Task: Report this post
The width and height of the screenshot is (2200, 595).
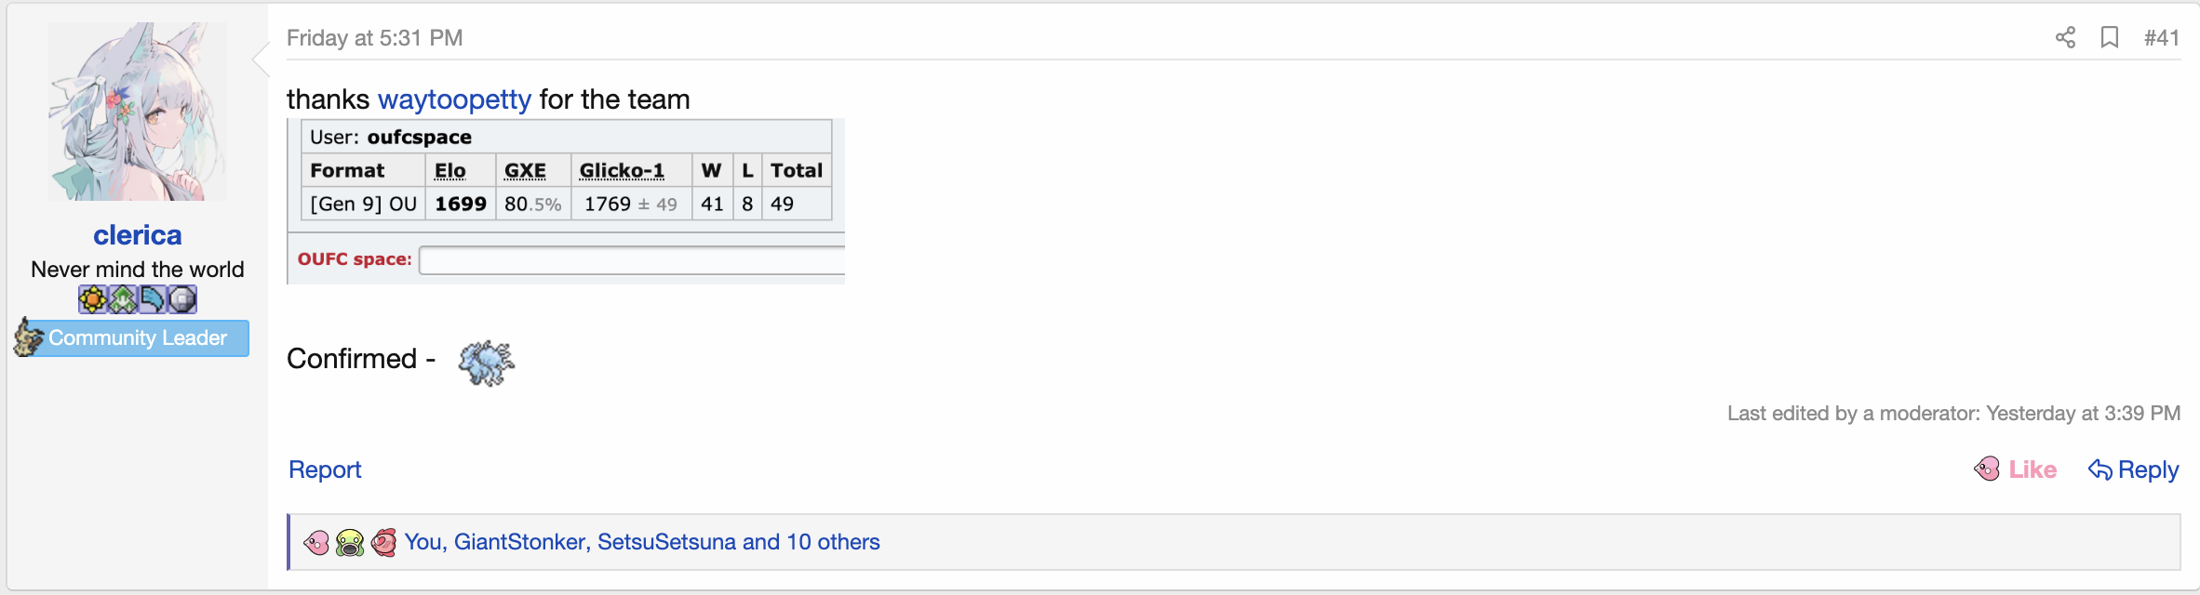Action: coord(325,469)
